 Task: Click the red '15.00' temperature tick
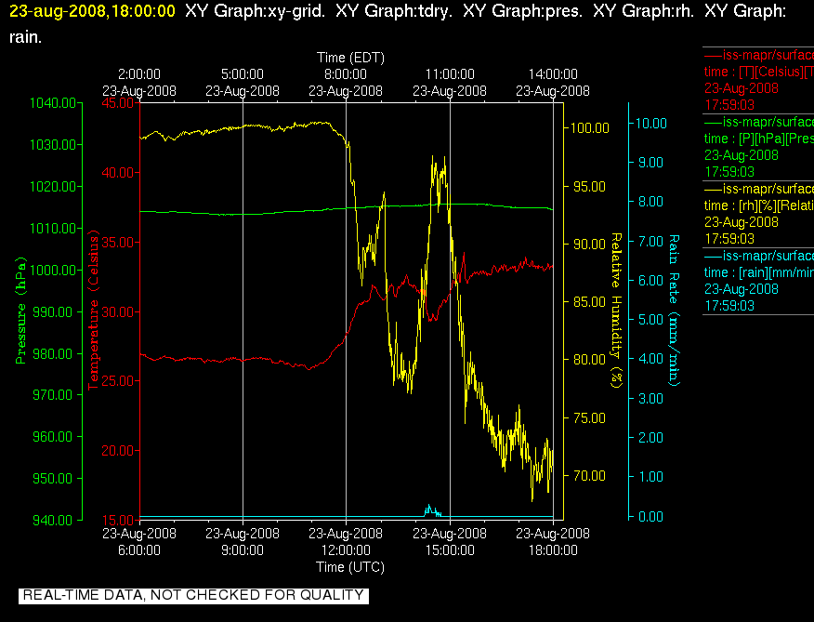pyautogui.click(x=117, y=520)
